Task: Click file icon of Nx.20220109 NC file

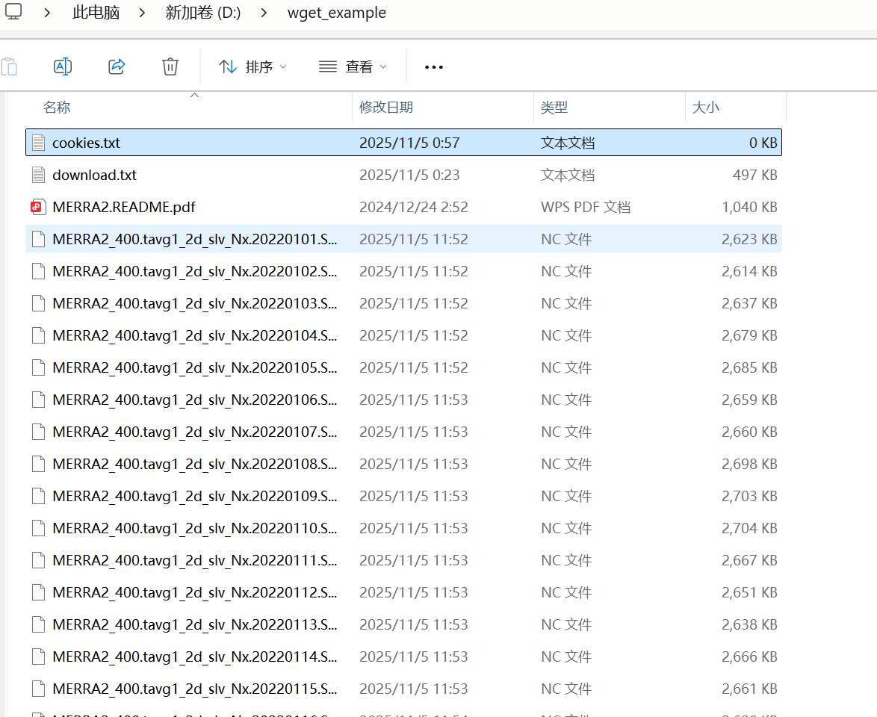Action: coord(38,496)
